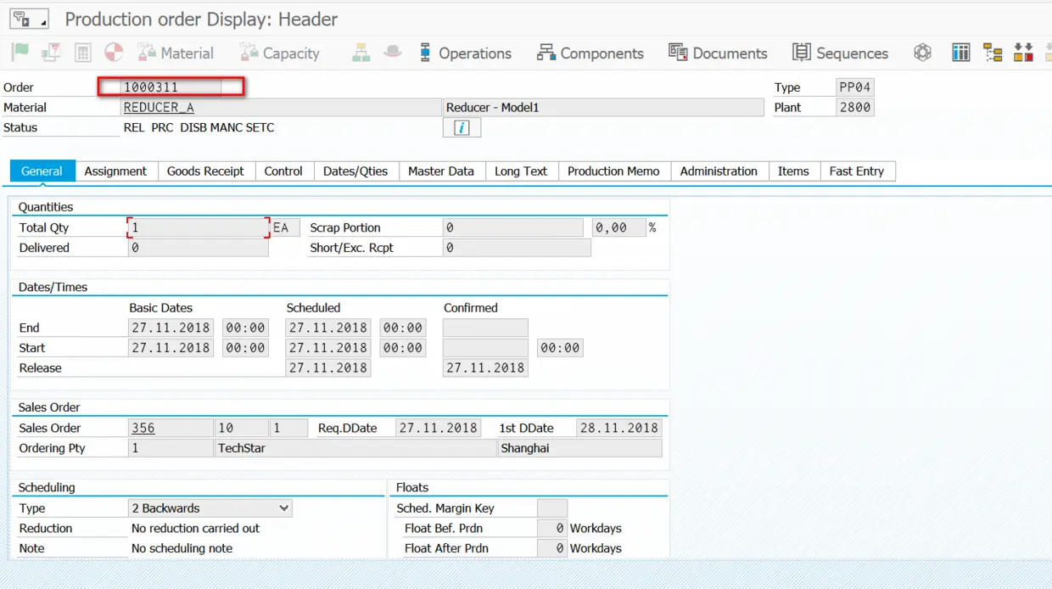The image size is (1052, 589).
Task: Click the hexagon icon after Sequences
Action: point(922,53)
